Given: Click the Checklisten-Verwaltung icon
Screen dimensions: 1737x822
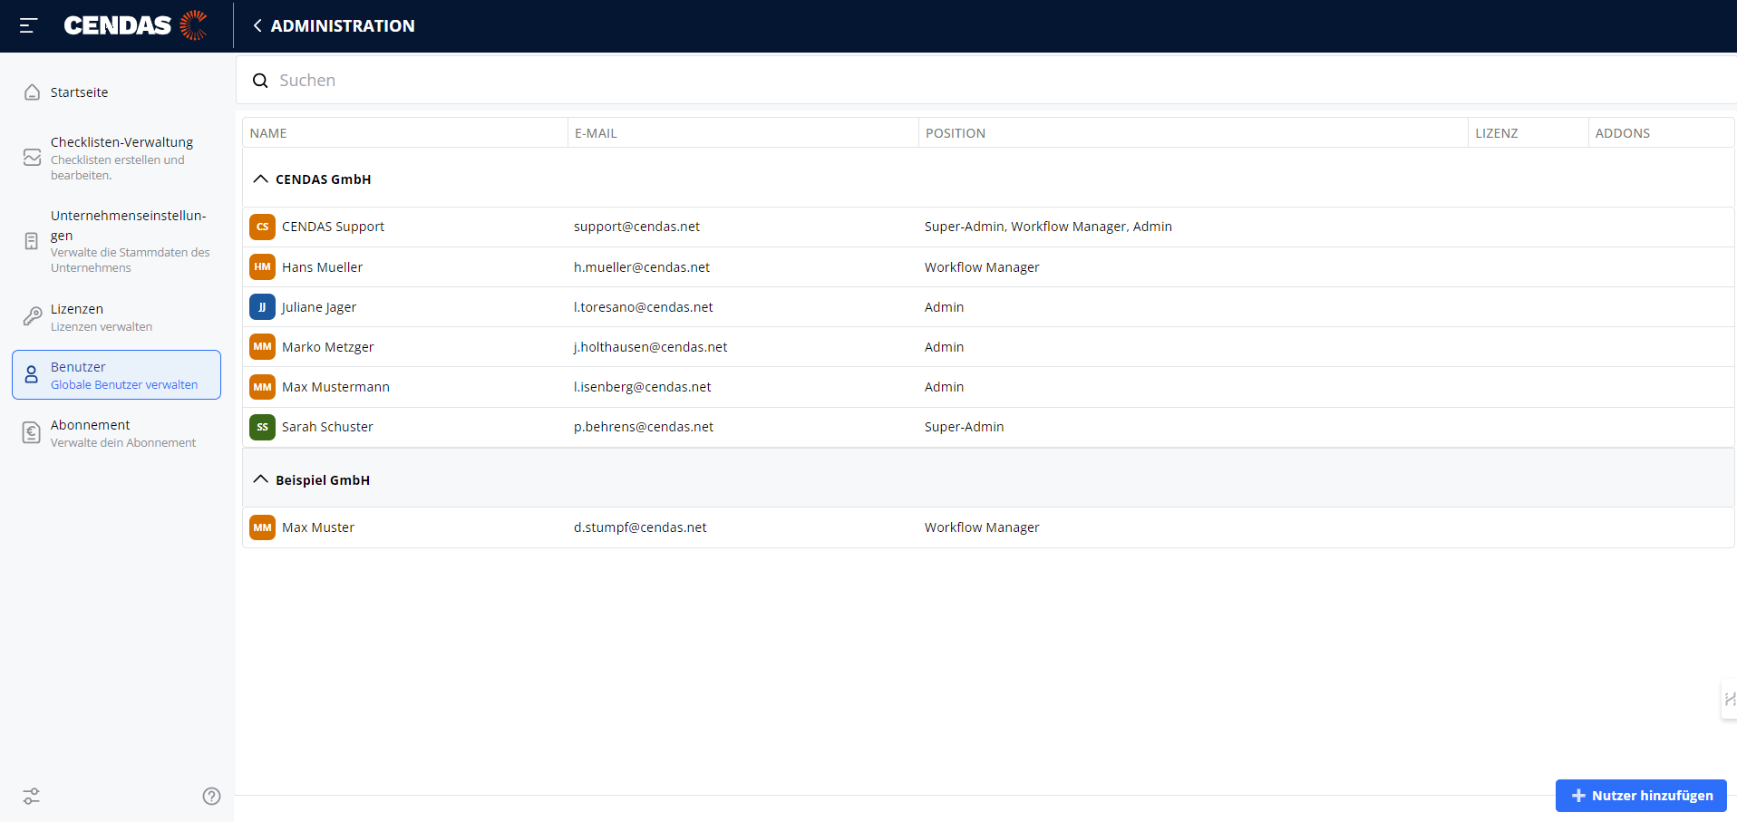Looking at the screenshot, I should coord(32,158).
